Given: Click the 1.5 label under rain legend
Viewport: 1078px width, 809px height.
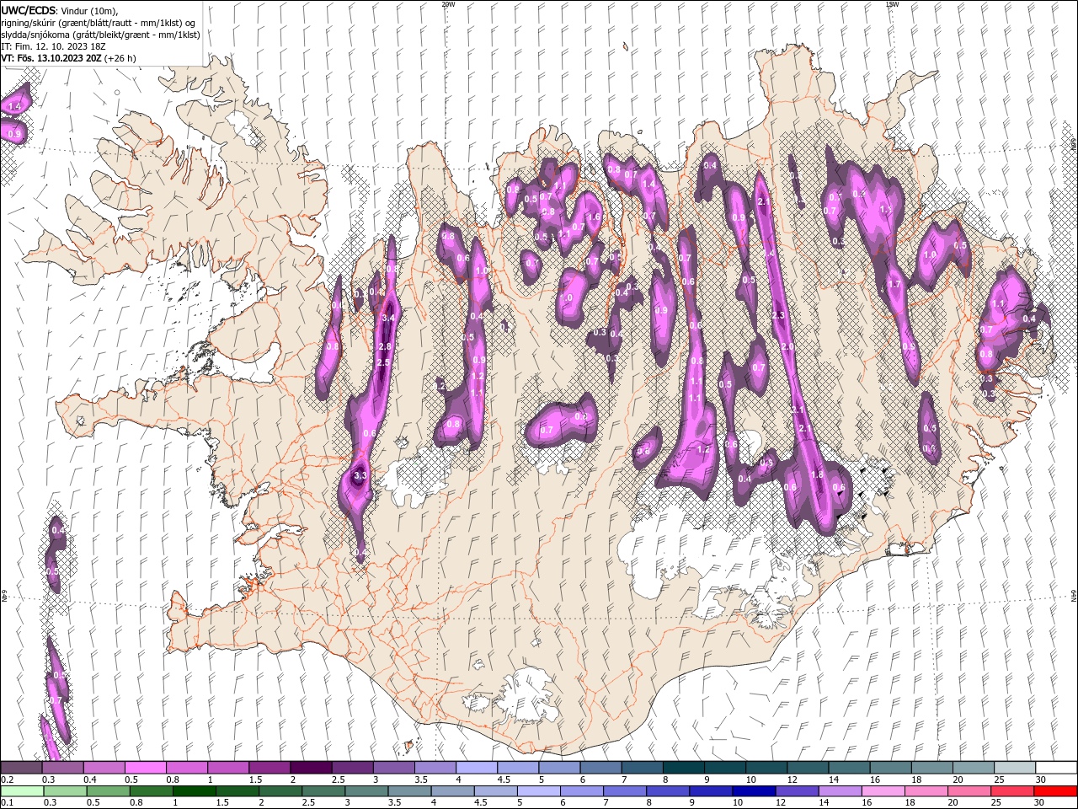Looking at the screenshot, I should [223, 803].
